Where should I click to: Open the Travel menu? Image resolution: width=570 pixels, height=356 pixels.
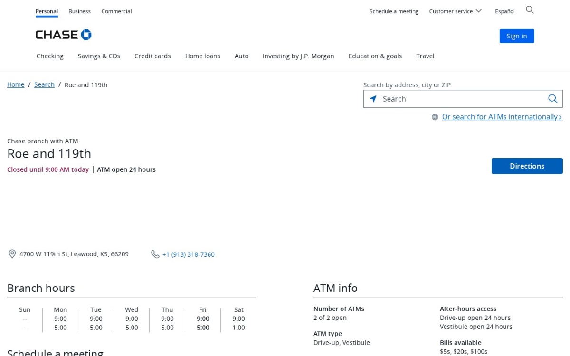click(425, 56)
